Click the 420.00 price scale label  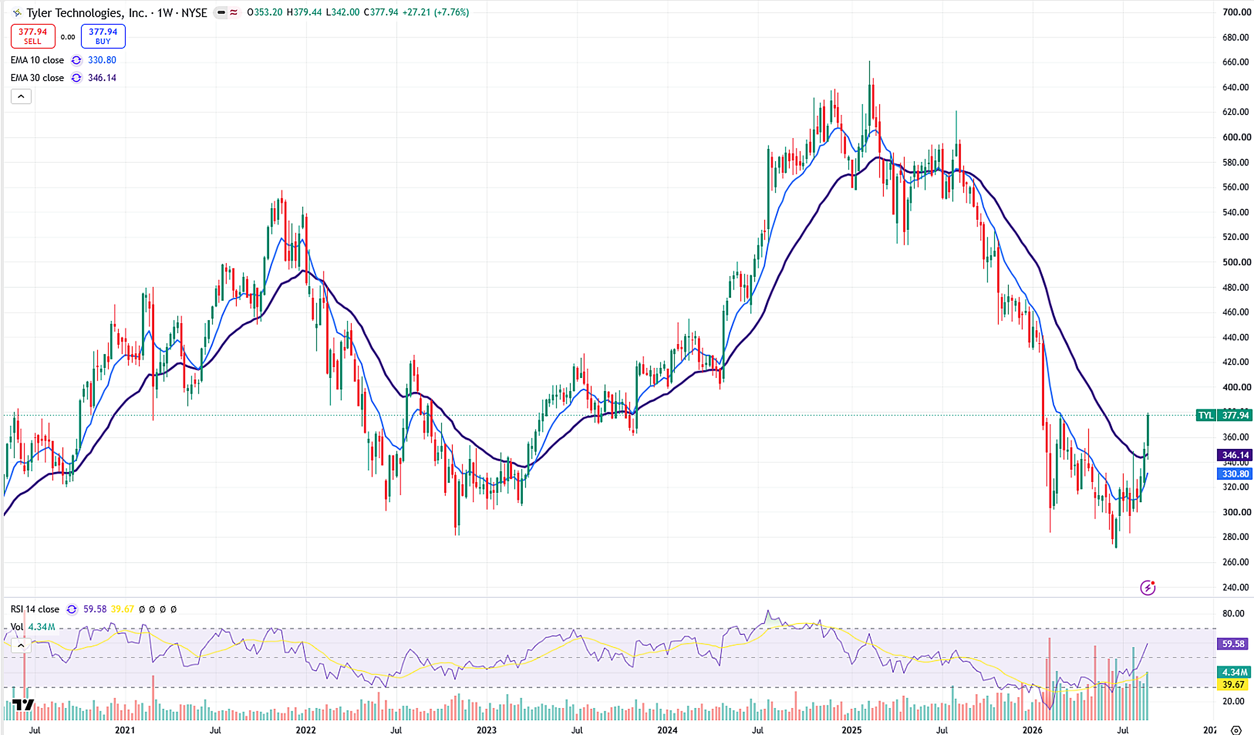[1235, 361]
